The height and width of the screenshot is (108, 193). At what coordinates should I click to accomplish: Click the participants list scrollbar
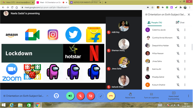pos(192,47)
